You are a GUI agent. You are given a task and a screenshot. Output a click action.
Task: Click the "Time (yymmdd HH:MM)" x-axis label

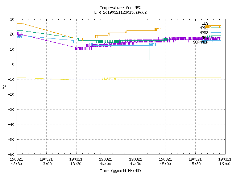(120, 171)
